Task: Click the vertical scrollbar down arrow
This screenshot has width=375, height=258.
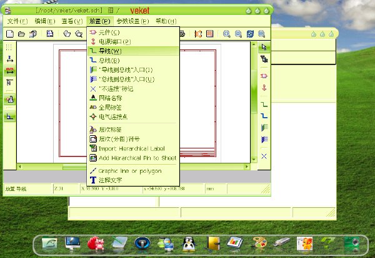Action: (254, 159)
